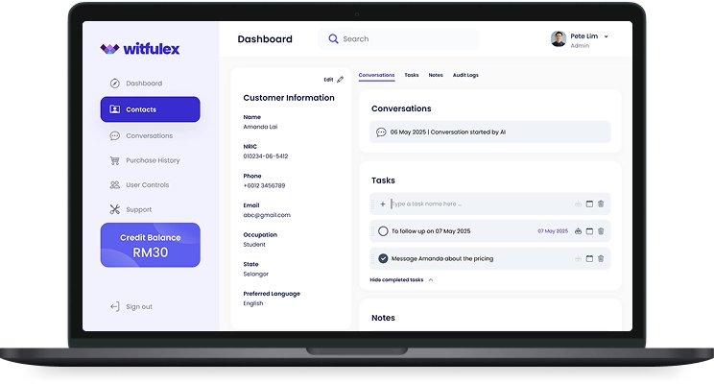Viewport: 714px width, 384px height.
Task: Switch to the Audit Logs tab
Action: (x=464, y=75)
